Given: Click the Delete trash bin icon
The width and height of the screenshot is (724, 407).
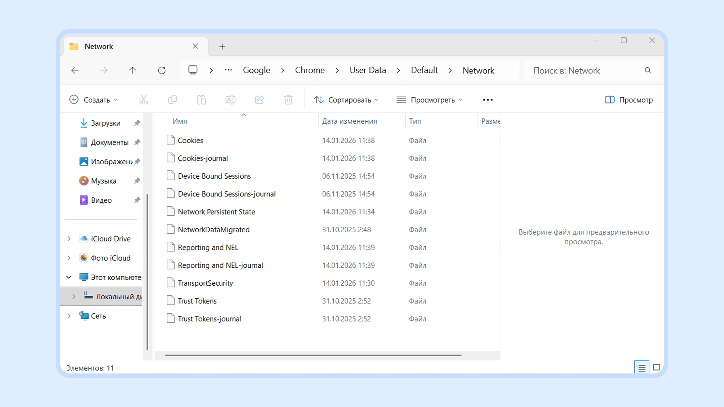Looking at the screenshot, I should (x=288, y=100).
